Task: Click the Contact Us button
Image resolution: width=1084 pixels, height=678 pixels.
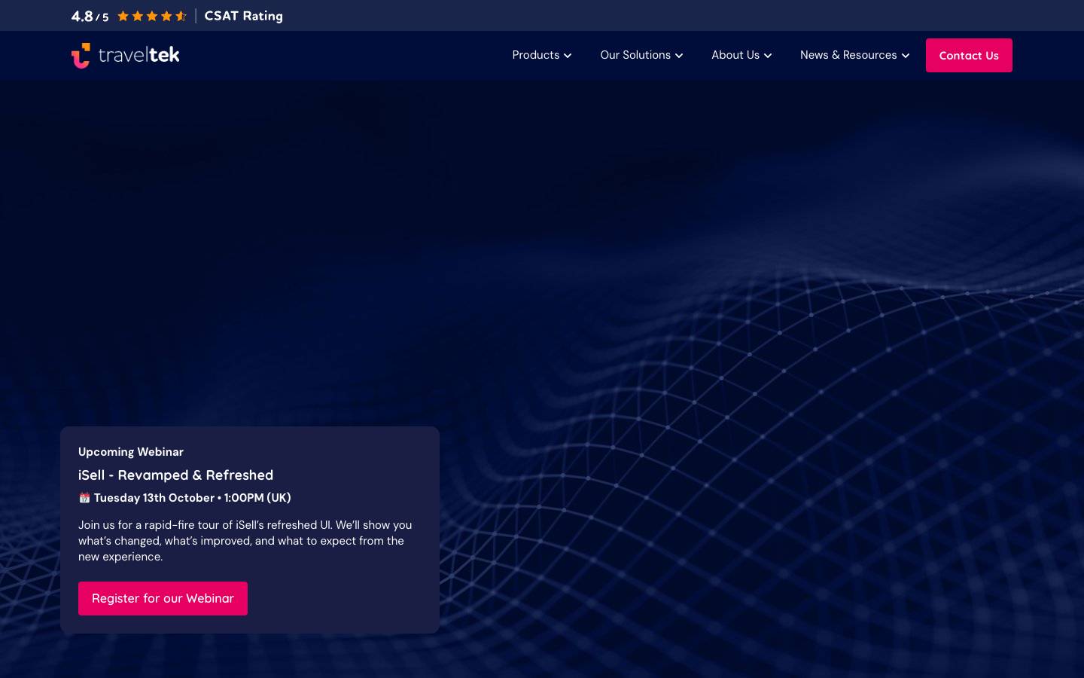Action: point(969,56)
